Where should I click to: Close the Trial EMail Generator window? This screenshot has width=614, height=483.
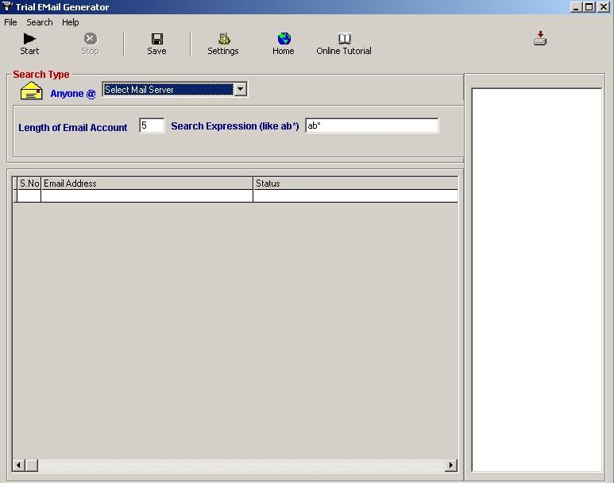pos(604,6)
